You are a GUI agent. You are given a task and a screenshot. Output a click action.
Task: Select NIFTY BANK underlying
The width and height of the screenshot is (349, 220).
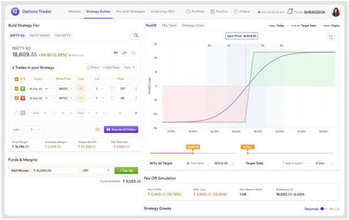[x=39, y=35]
